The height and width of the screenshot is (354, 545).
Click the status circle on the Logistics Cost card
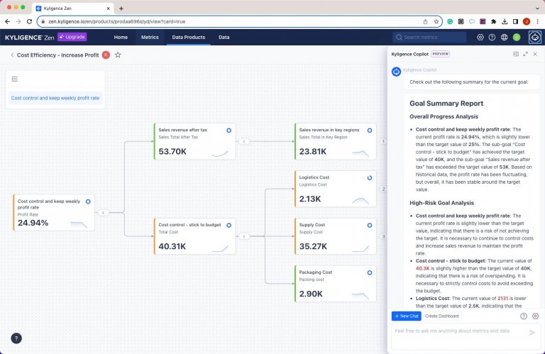coord(370,178)
